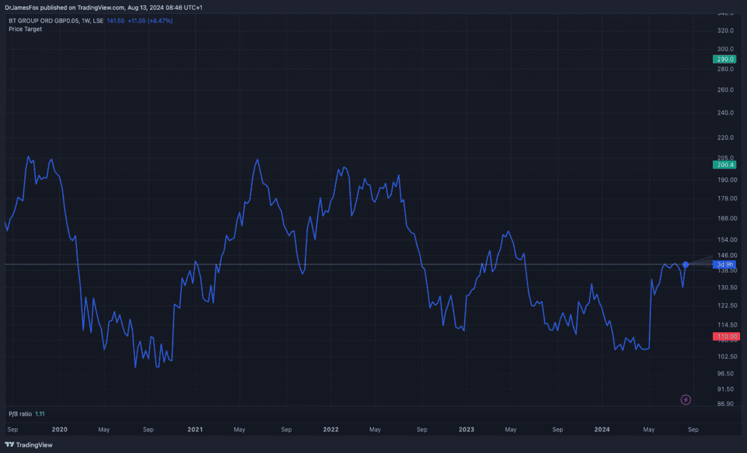Click the 2023 label on time axis
Screen dimensions: 747x453
tap(466, 429)
